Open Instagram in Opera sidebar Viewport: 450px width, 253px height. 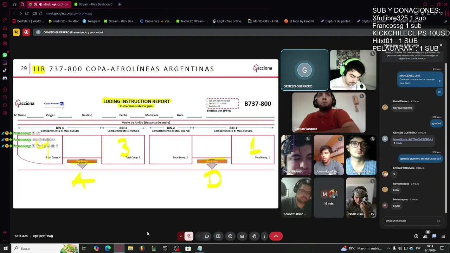[5, 63]
